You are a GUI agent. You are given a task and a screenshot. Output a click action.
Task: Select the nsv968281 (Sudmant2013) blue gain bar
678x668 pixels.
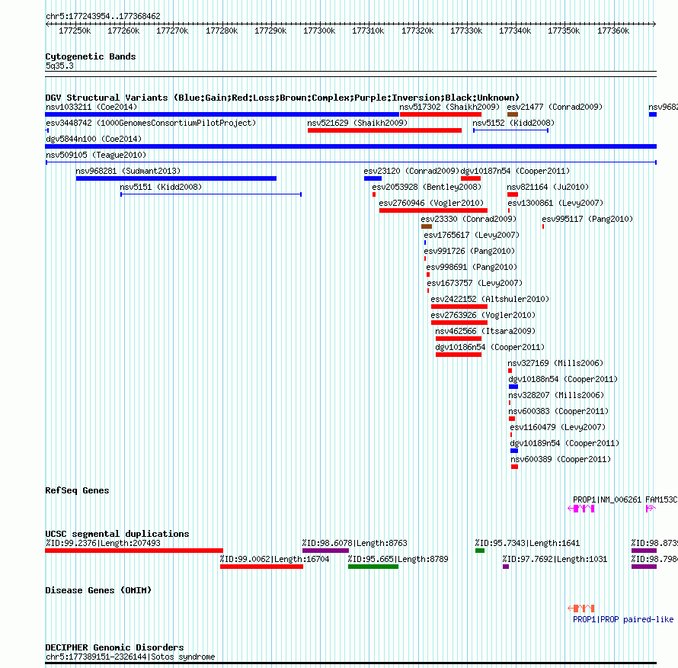[x=176, y=178]
